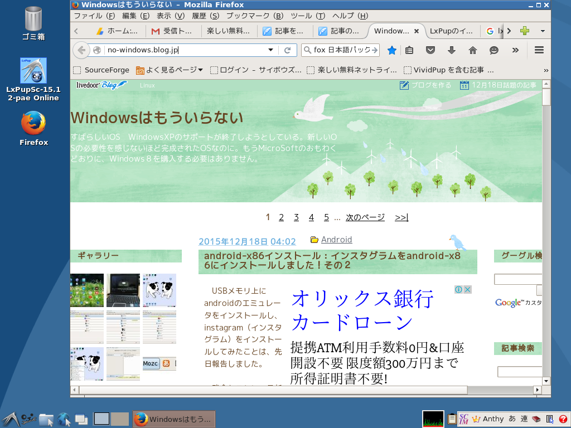Reload the page with the refresh icon

point(288,50)
